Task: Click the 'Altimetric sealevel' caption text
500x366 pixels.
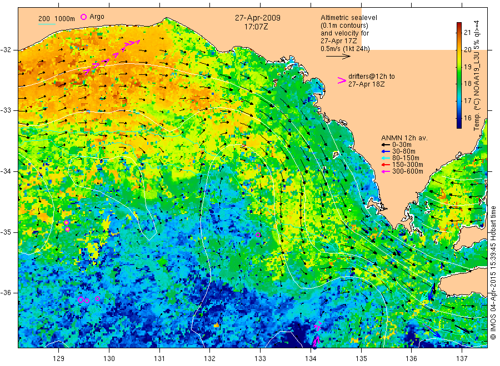Action: [349, 18]
